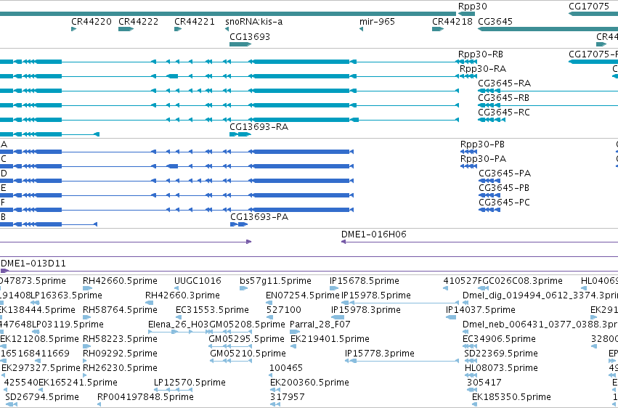Select the bs57g11.5prime EST label
The width and height of the screenshot is (618, 408).
tap(275, 281)
